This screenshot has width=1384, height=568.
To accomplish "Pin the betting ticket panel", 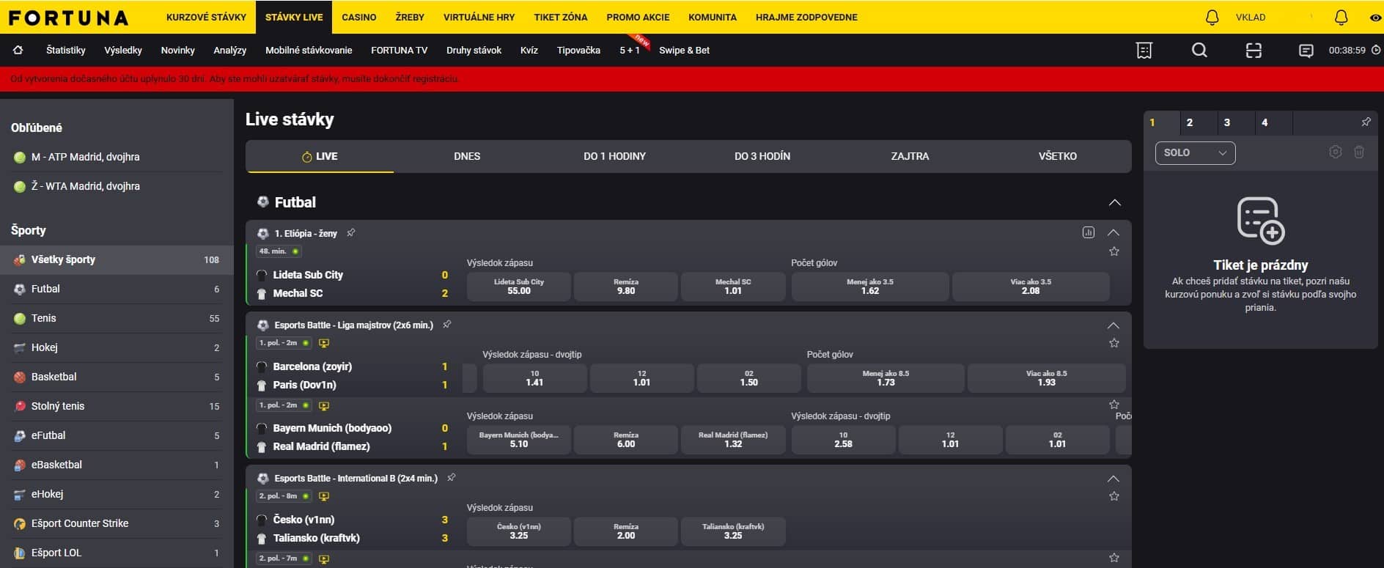I will click(x=1366, y=122).
